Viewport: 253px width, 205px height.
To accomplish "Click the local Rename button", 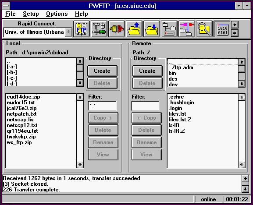I will point(103,142).
